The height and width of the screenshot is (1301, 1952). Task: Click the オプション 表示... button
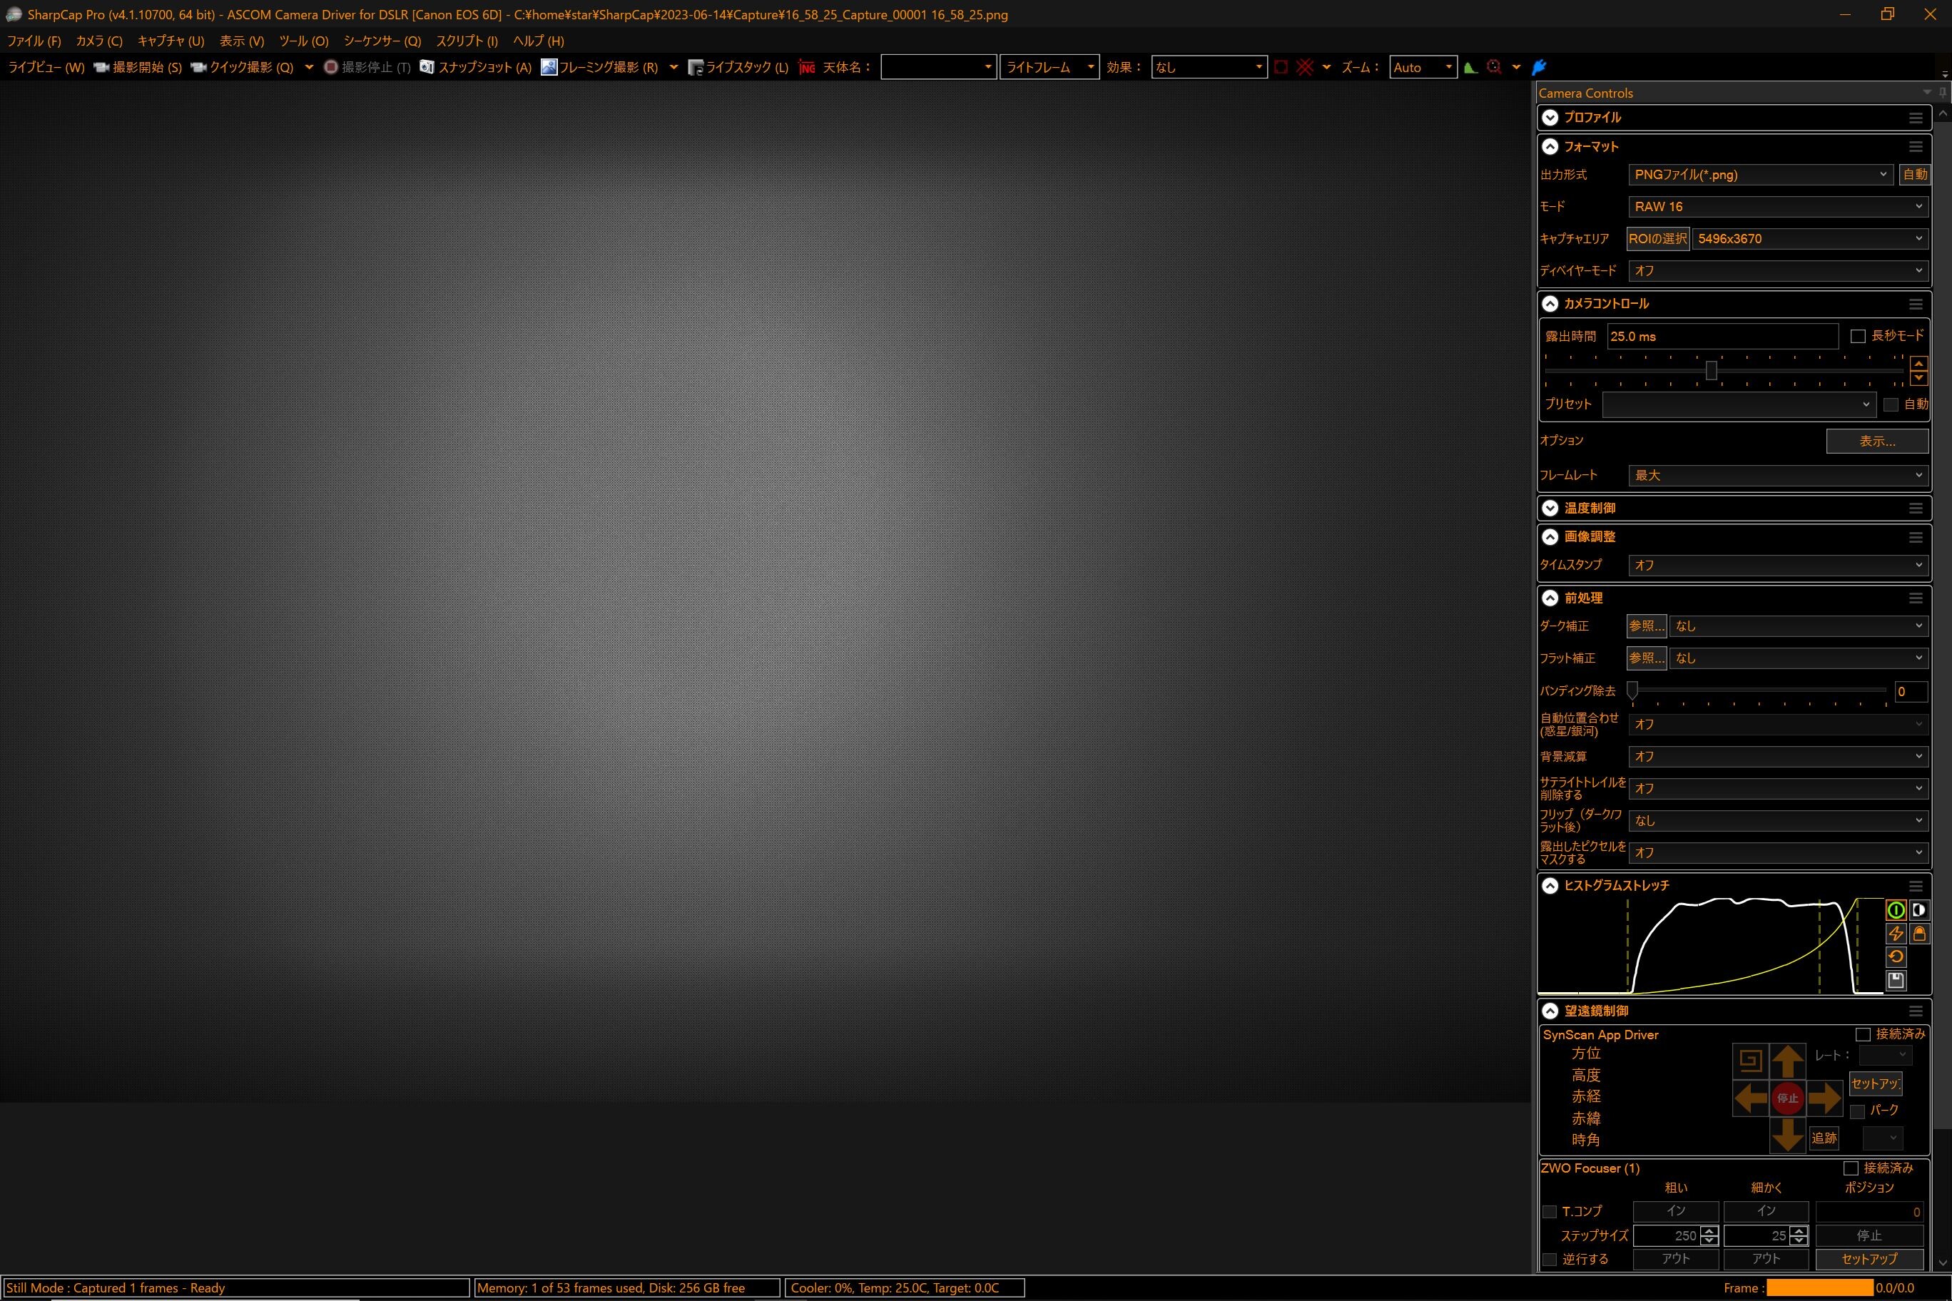(x=1876, y=442)
